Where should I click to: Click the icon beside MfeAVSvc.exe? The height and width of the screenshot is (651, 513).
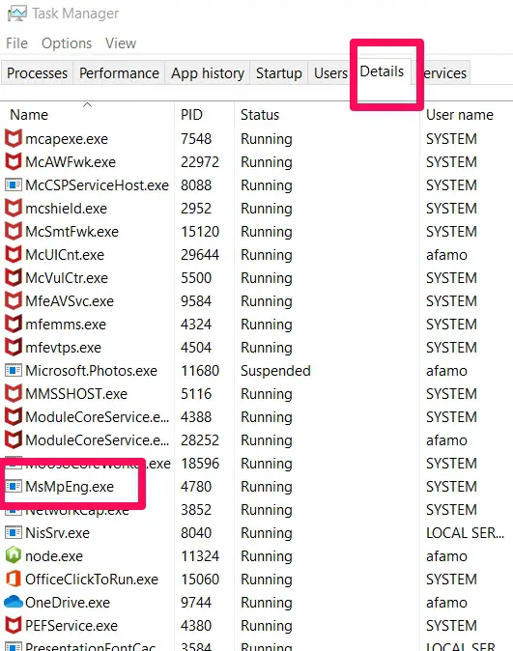14,301
